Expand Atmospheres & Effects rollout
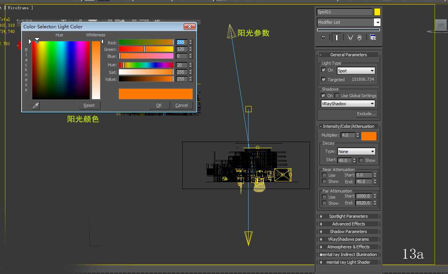448x274 pixels. coord(349,247)
